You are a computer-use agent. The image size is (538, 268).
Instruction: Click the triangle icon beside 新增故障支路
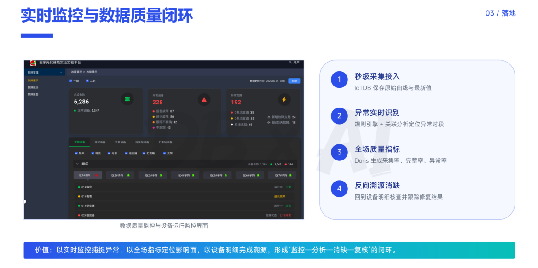click(269, 117)
